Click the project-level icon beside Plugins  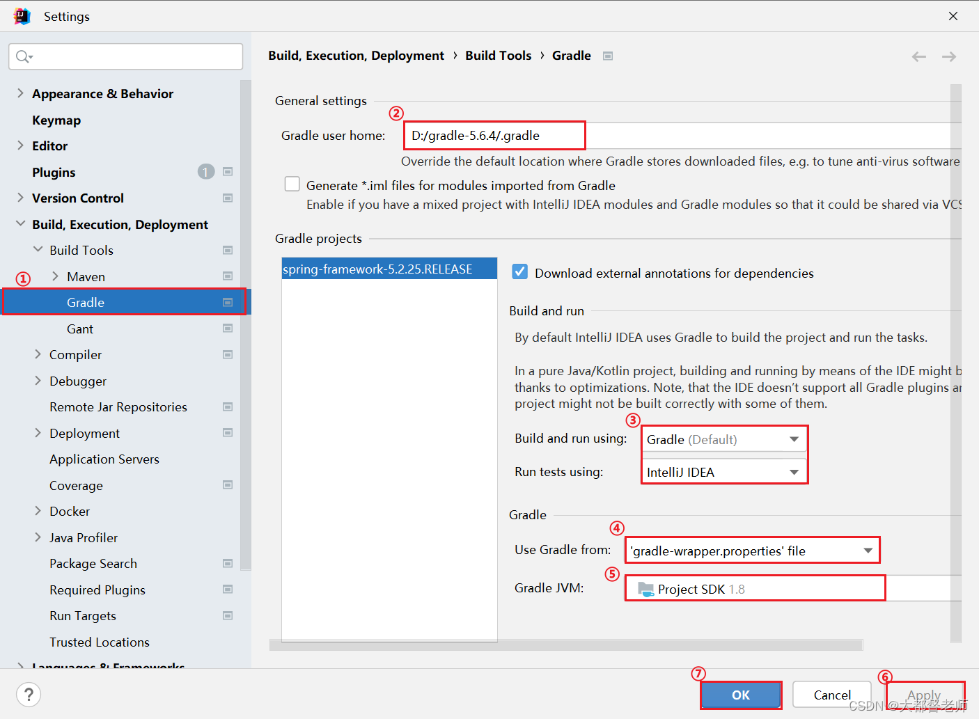tap(227, 172)
